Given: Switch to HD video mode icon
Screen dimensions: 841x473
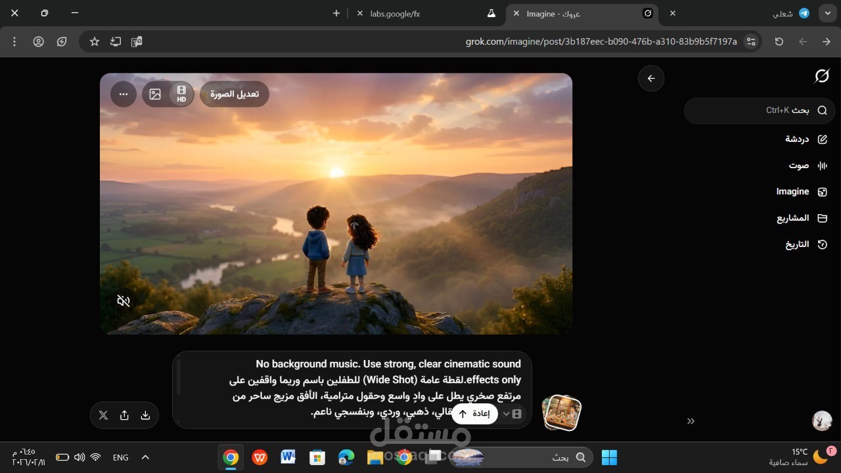Looking at the screenshot, I should [181, 94].
